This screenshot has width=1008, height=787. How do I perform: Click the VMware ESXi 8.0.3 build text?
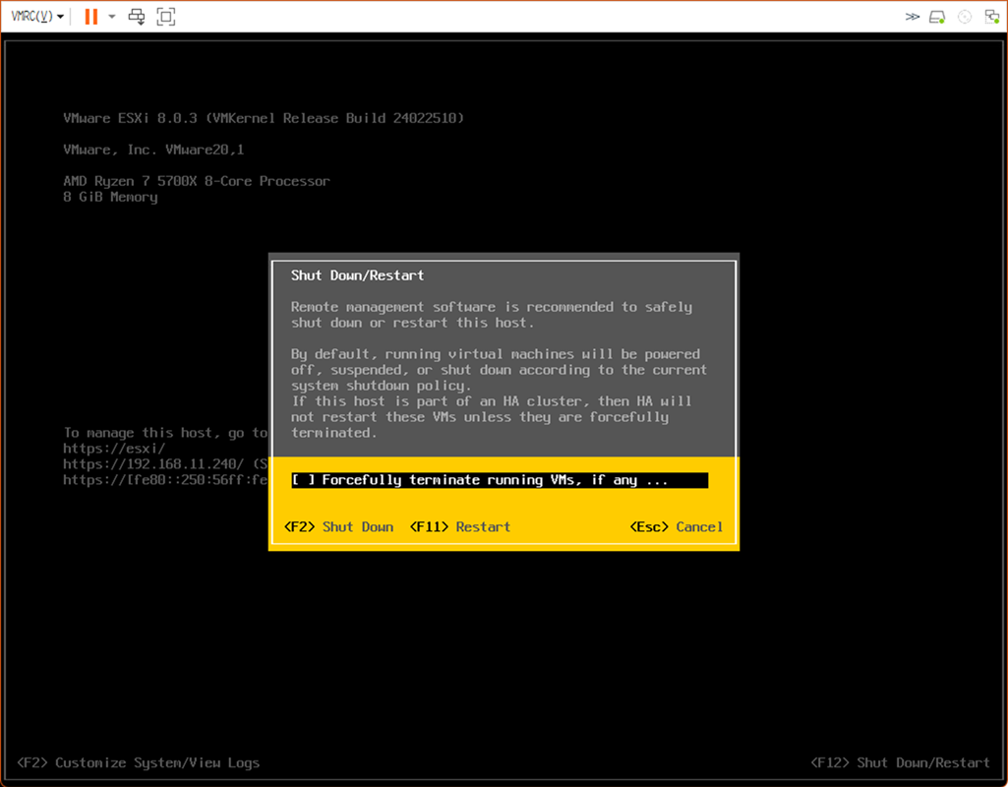coord(264,118)
